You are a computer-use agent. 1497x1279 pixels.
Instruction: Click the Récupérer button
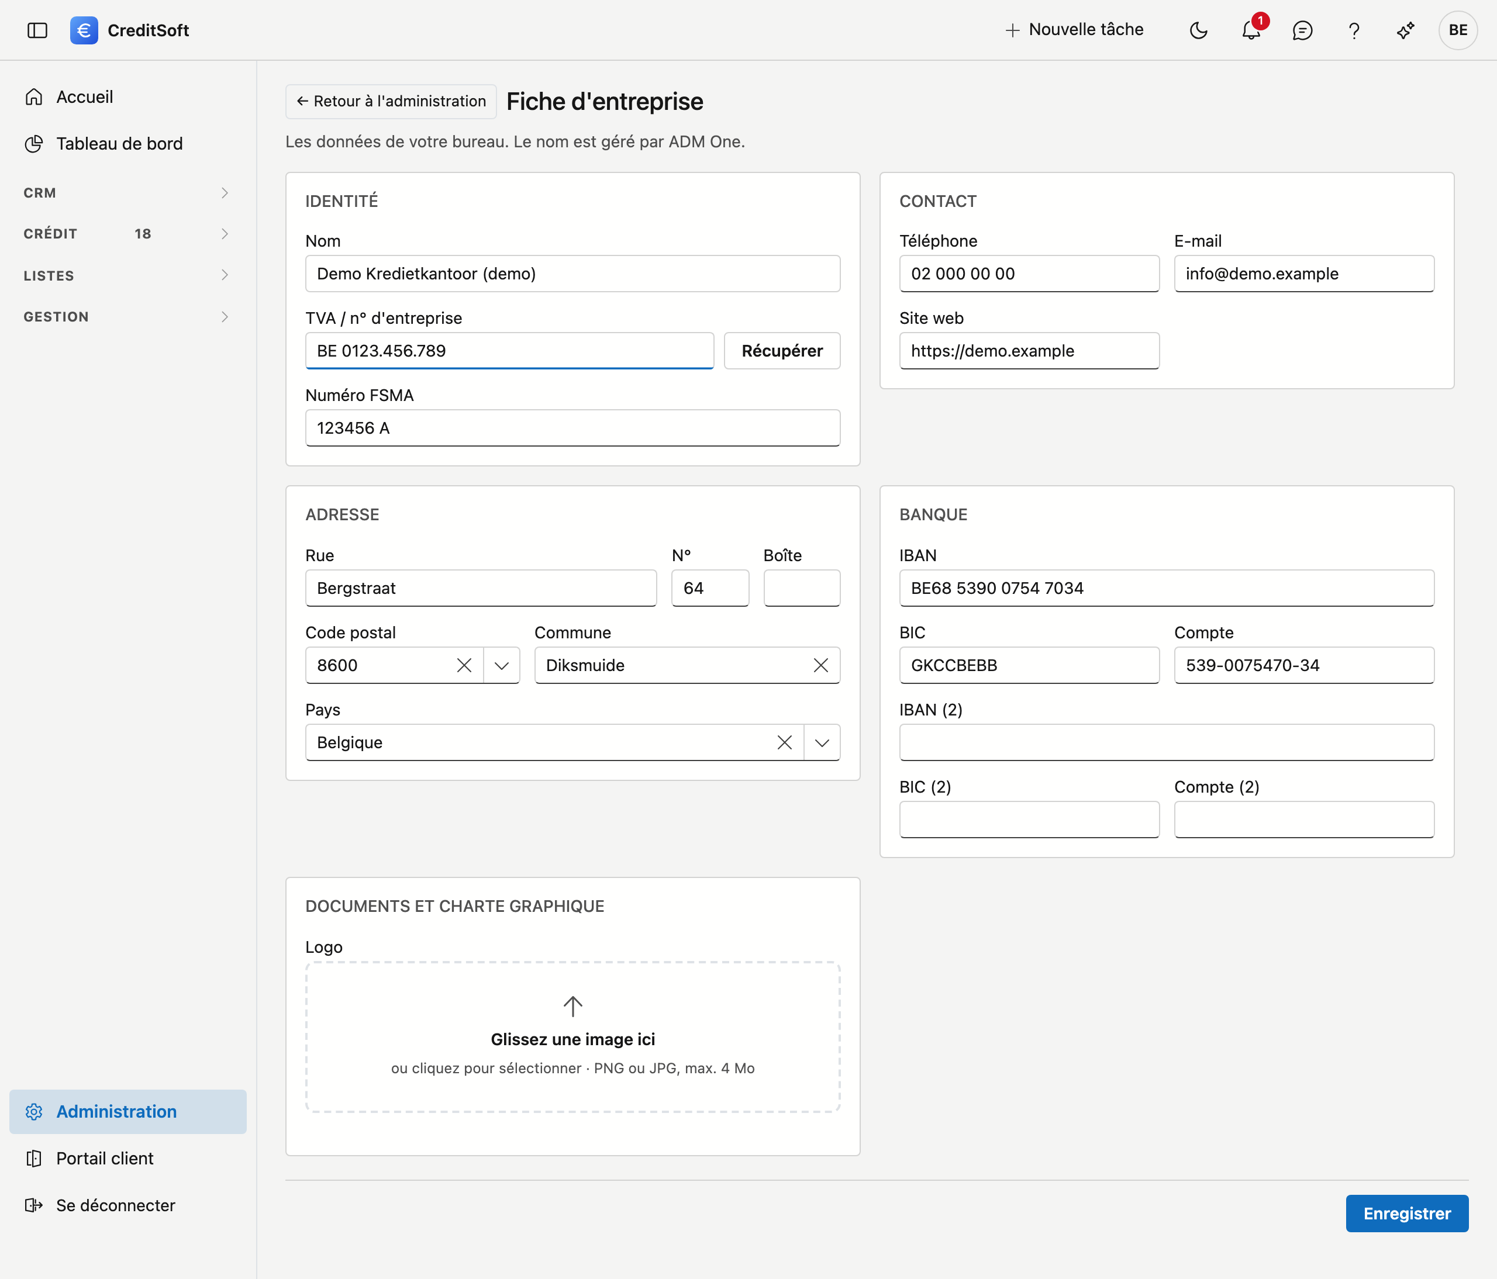782,351
